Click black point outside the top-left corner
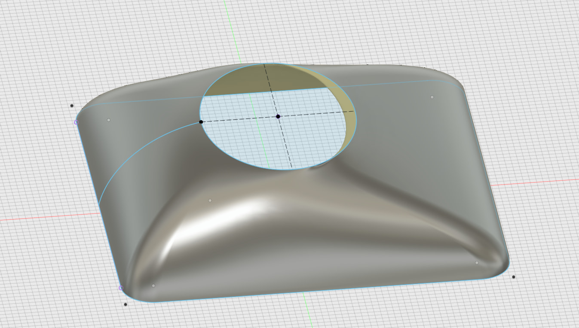 tap(72, 106)
